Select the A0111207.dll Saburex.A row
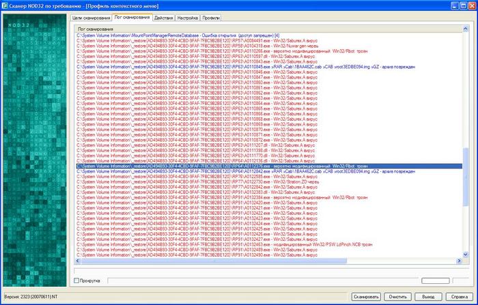 click(269, 145)
